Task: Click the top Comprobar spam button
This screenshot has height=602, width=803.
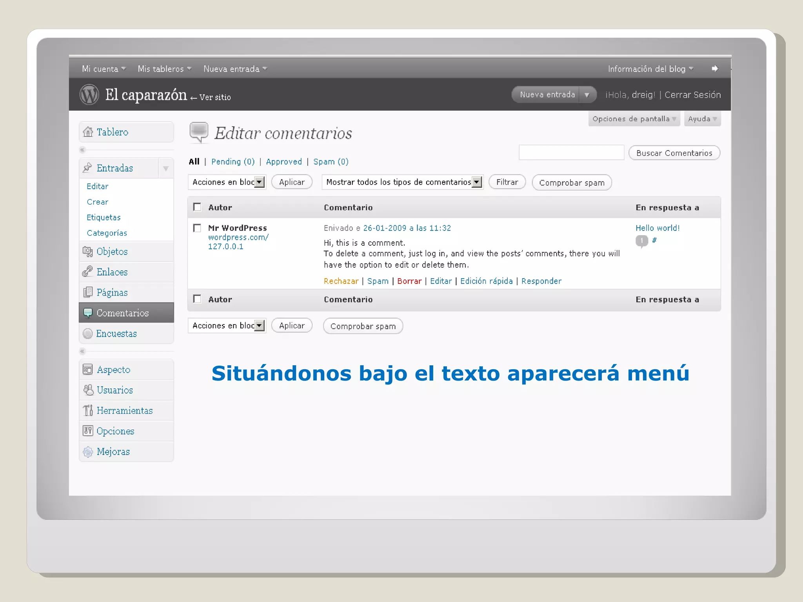Action: (572, 183)
